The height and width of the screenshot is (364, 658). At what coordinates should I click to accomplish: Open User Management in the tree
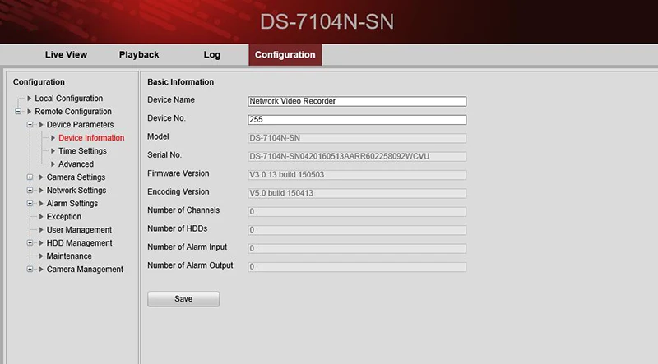[x=79, y=230]
